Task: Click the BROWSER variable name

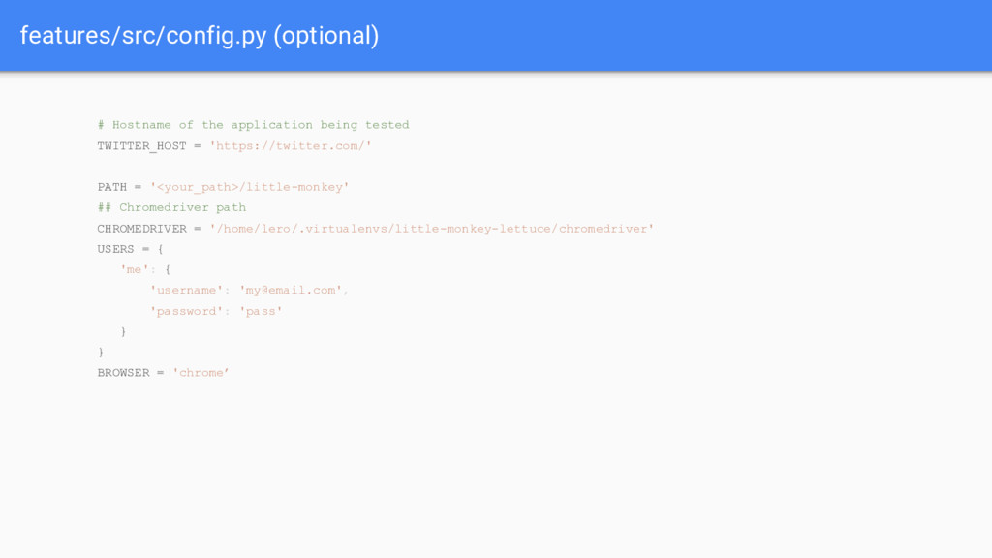Action: [123, 373]
